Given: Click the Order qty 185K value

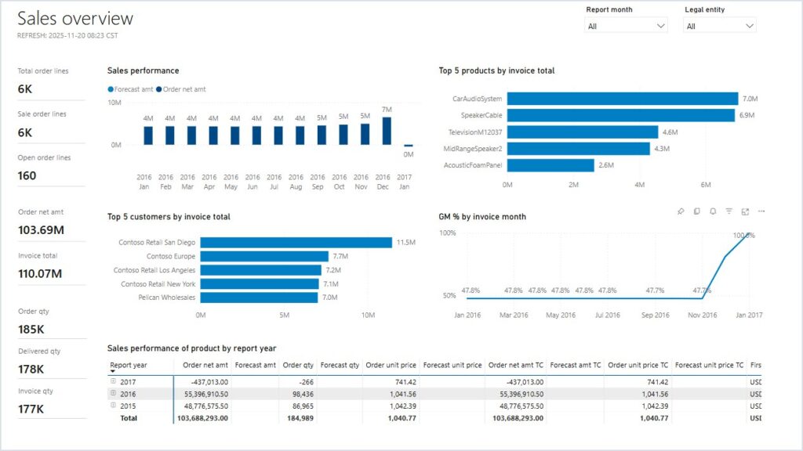Looking at the screenshot, I should 31,330.
